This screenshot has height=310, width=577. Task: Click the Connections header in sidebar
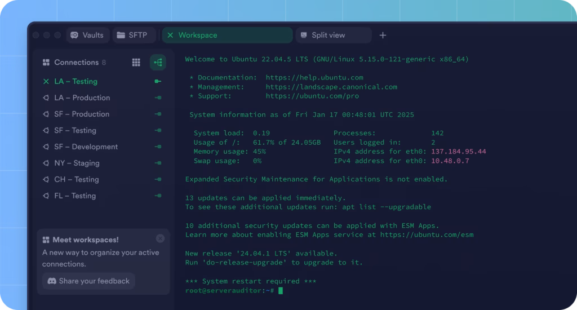[x=76, y=63]
